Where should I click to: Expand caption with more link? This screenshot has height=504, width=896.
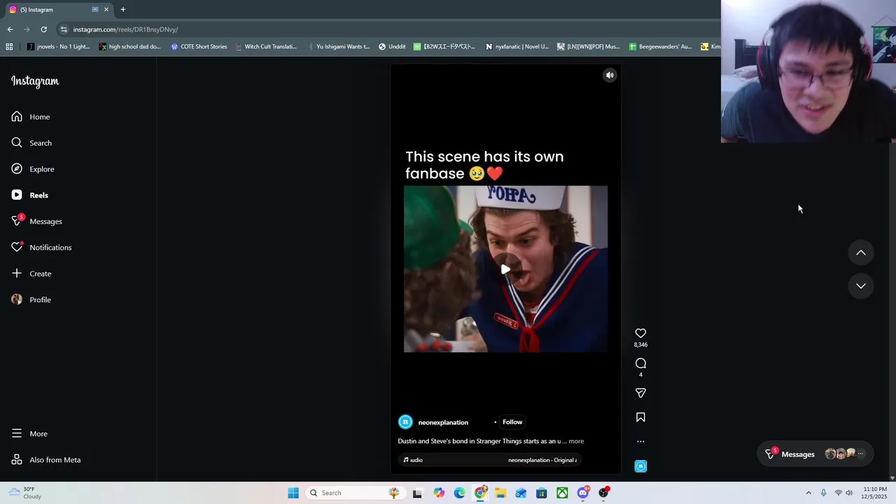576,441
